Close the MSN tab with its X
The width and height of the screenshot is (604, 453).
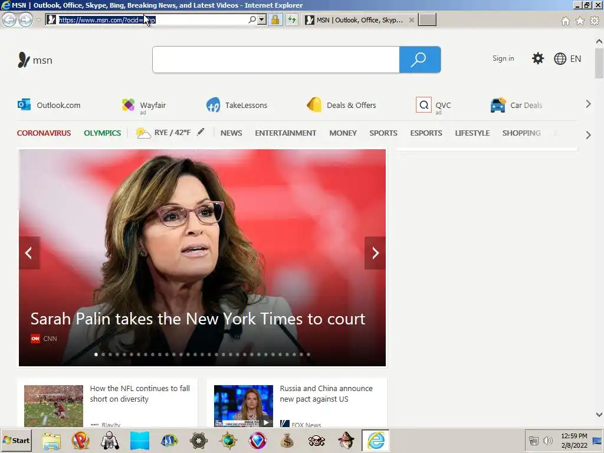tap(411, 20)
